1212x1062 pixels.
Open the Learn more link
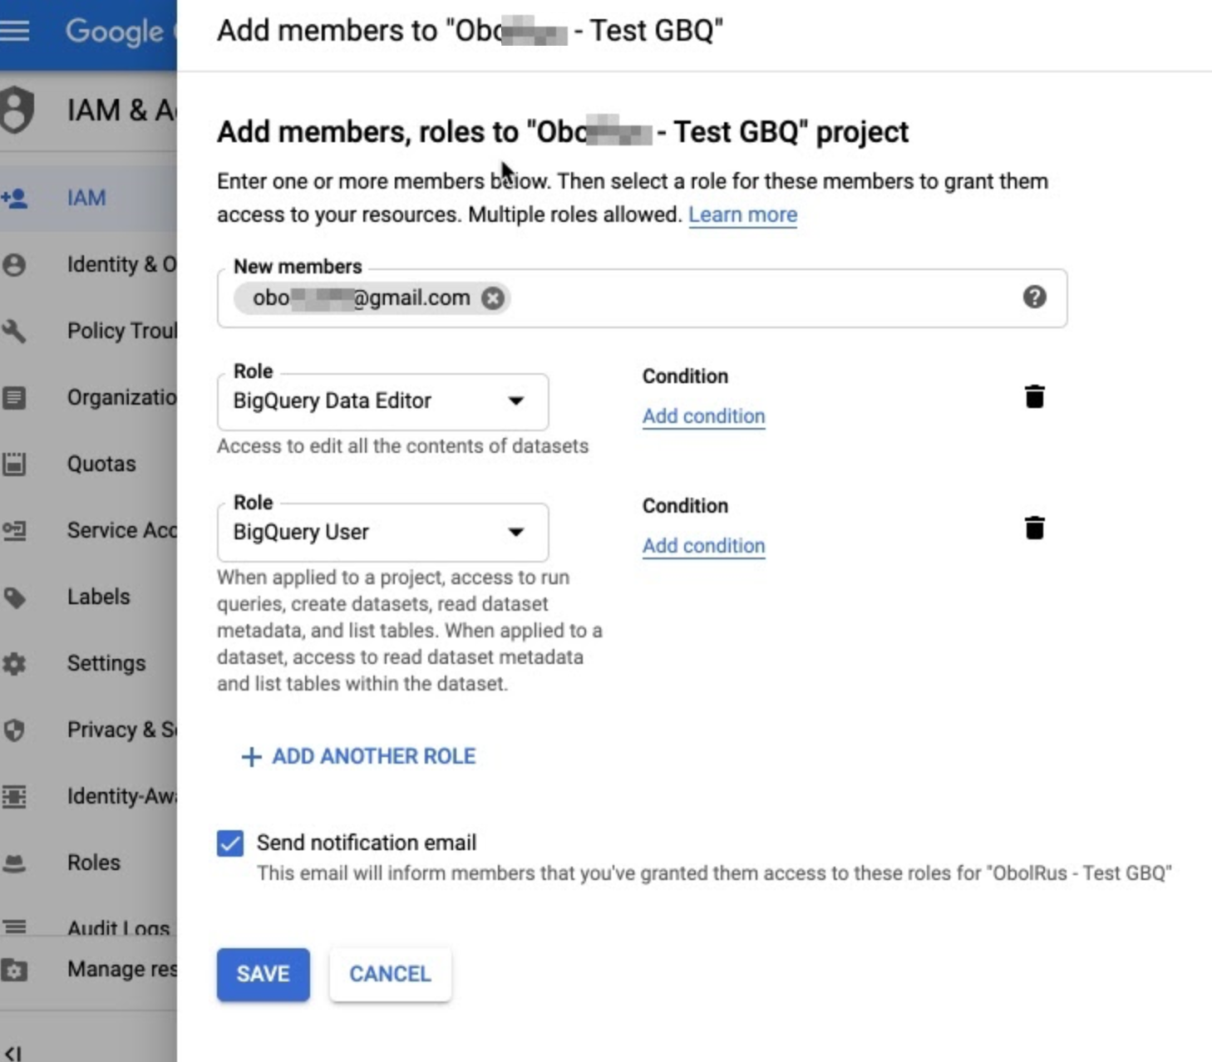tap(742, 214)
